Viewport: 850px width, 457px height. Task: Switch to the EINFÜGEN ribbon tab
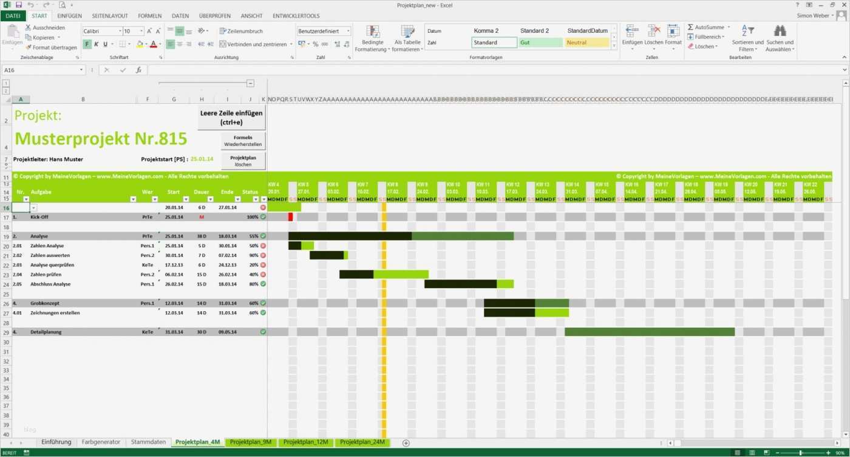click(x=69, y=16)
